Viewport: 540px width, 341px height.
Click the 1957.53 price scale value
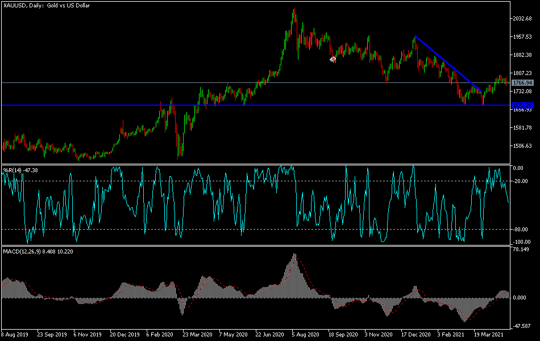tap(522, 37)
